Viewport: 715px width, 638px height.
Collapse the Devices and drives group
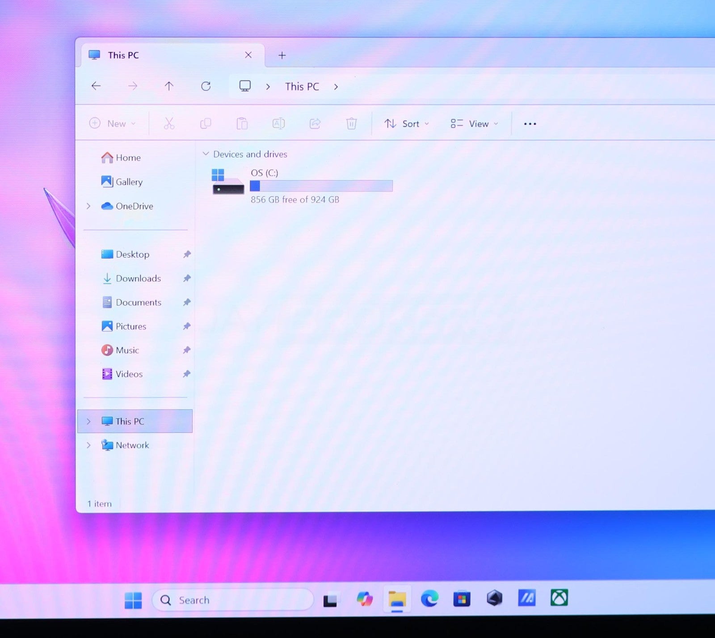(x=206, y=154)
